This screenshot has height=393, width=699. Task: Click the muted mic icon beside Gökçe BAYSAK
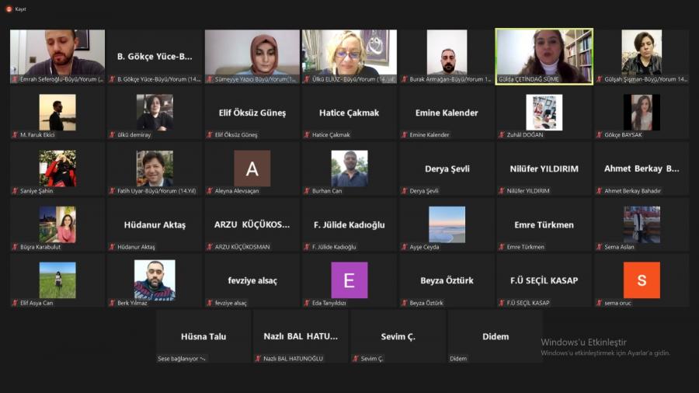pyautogui.click(x=600, y=135)
